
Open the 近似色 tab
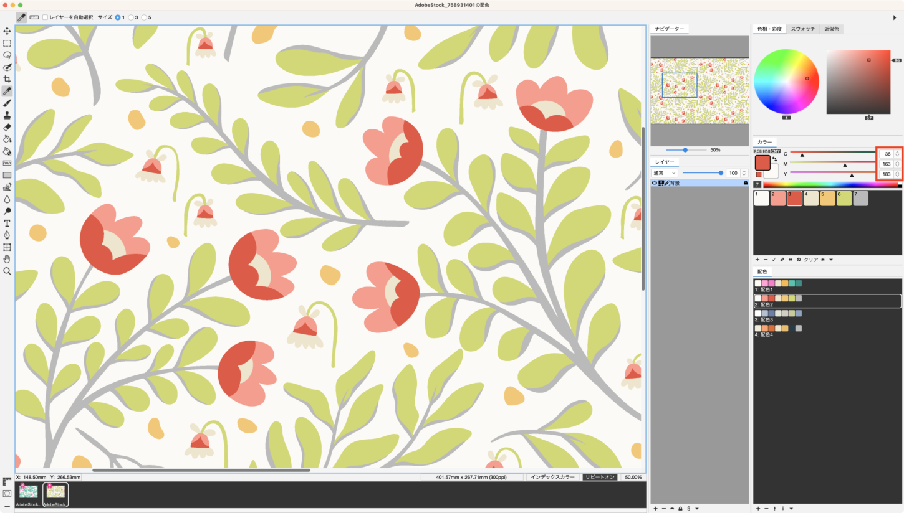831,29
